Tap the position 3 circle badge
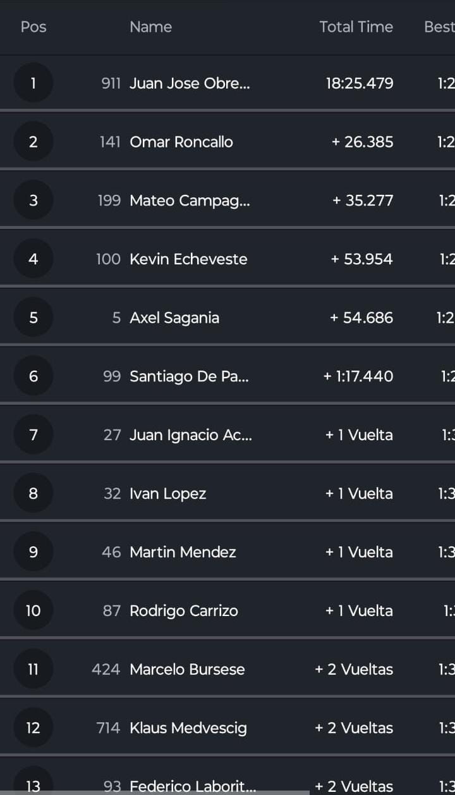 pos(33,200)
